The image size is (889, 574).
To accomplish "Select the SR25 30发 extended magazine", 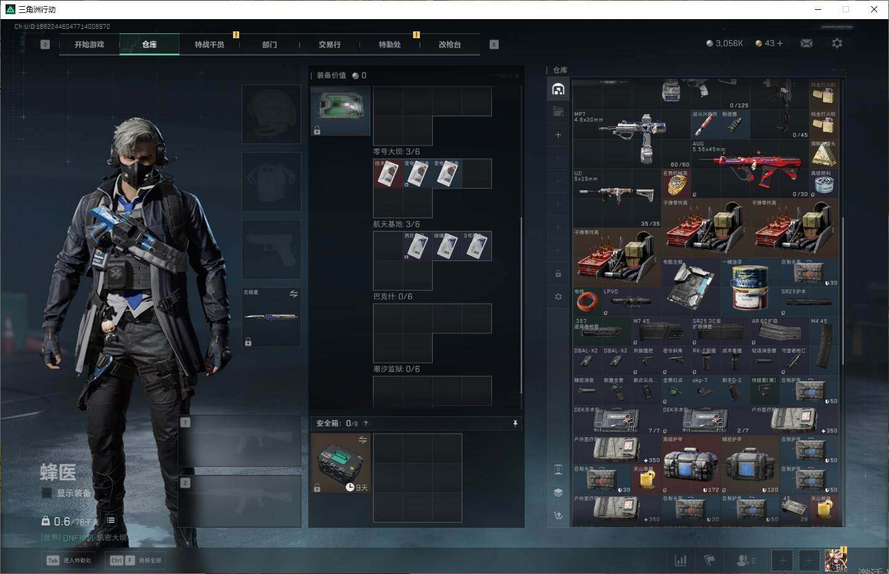I will pyautogui.click(x=720, y=332).
